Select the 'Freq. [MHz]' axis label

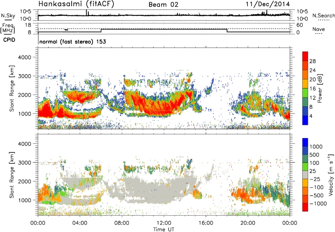8,28
